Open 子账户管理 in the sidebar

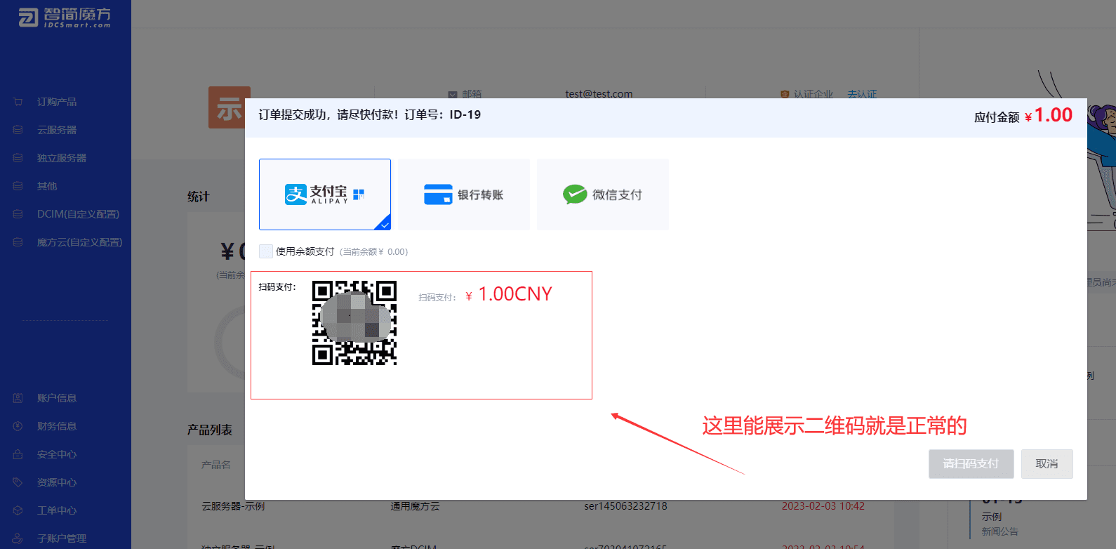(62, 538)
